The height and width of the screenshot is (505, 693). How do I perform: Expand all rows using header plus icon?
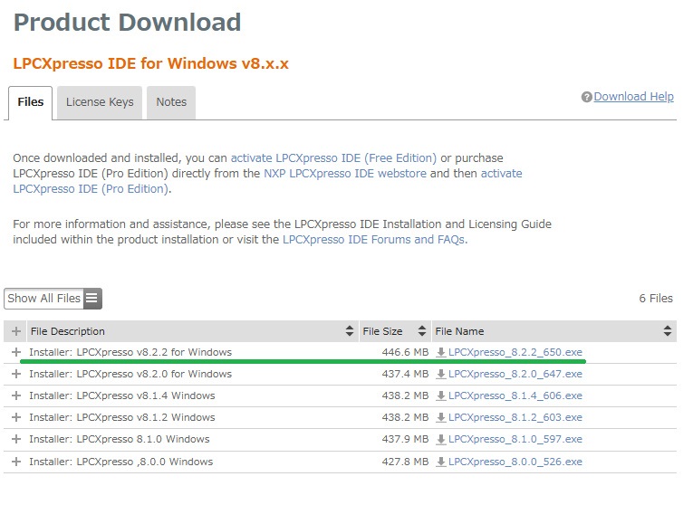pyautogui.click(x=16, y=331)
